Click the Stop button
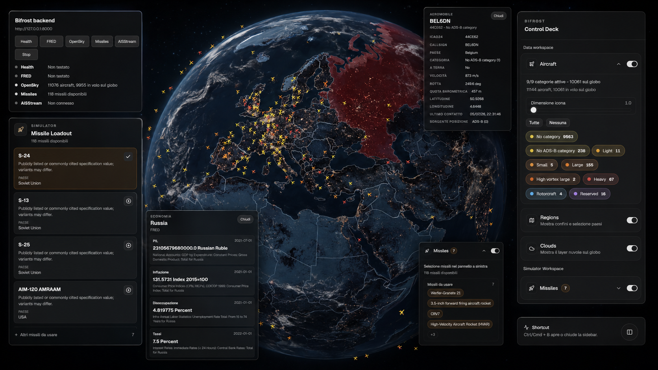This screenshot has width=658, height=370. pyautogui.click(x=26, y=55)
